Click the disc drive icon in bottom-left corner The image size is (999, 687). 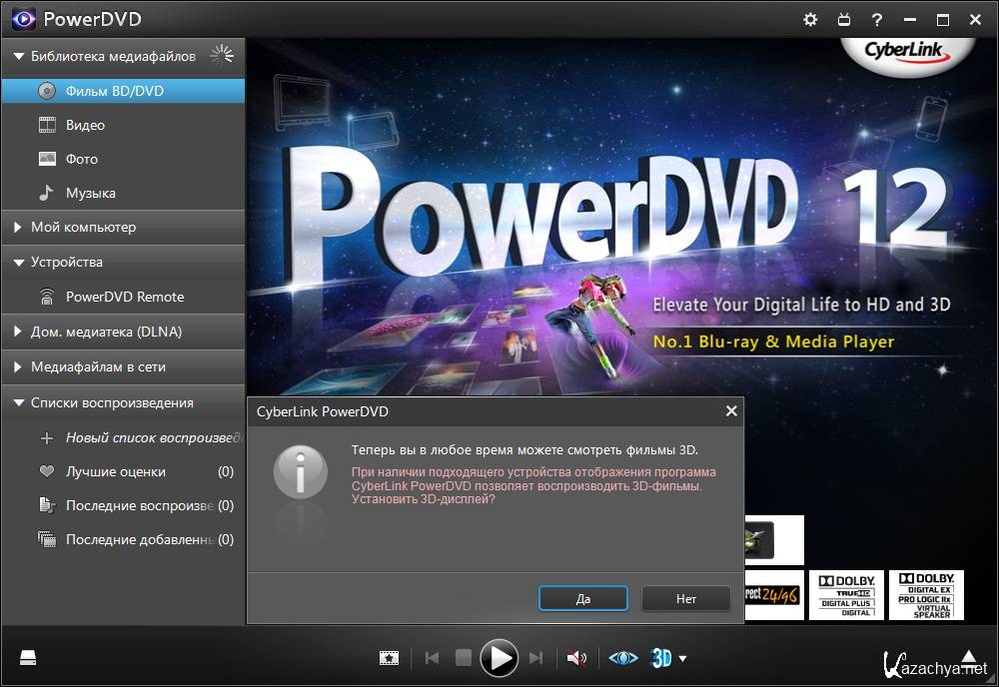[x=29, y=658]
